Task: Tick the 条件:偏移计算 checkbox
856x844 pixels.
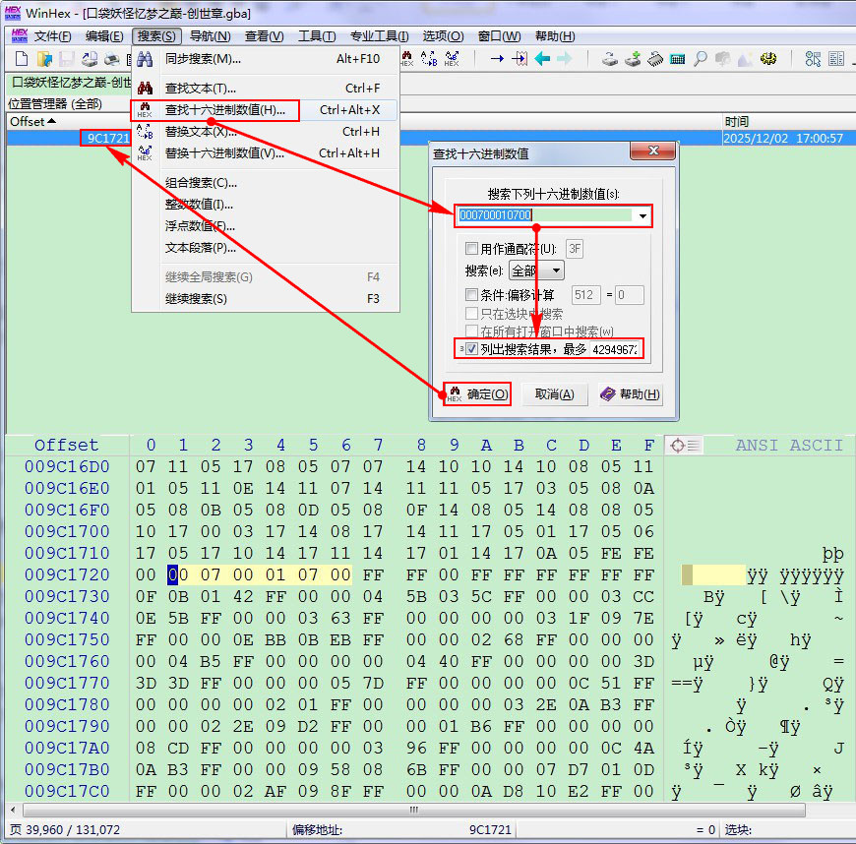Action: click(x=471, y=295)
